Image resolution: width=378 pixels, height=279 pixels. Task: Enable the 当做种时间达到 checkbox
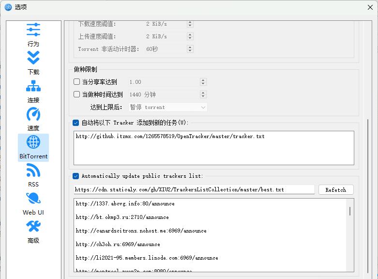[76, 94]
